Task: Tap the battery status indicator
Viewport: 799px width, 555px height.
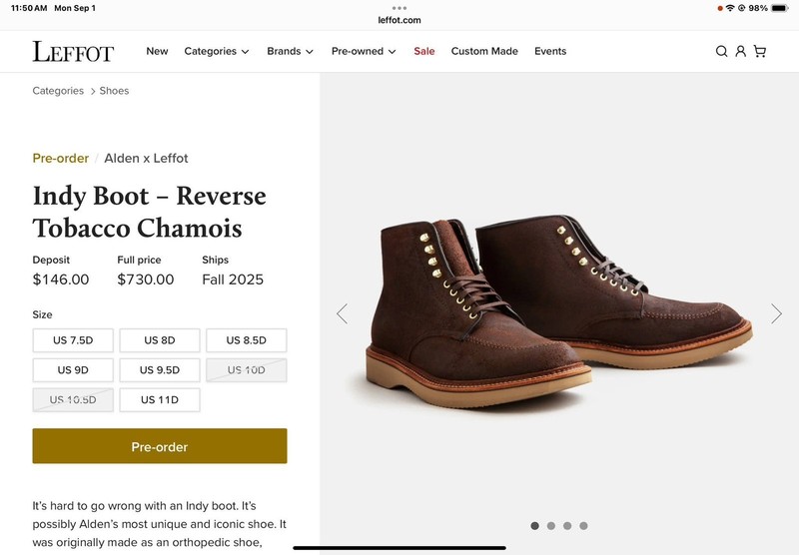Action: click(782, 8)
